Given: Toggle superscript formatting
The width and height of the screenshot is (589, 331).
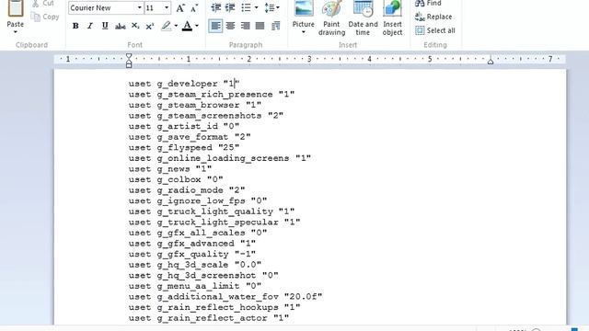Looking at the screenshot, I should pos(150,26).
